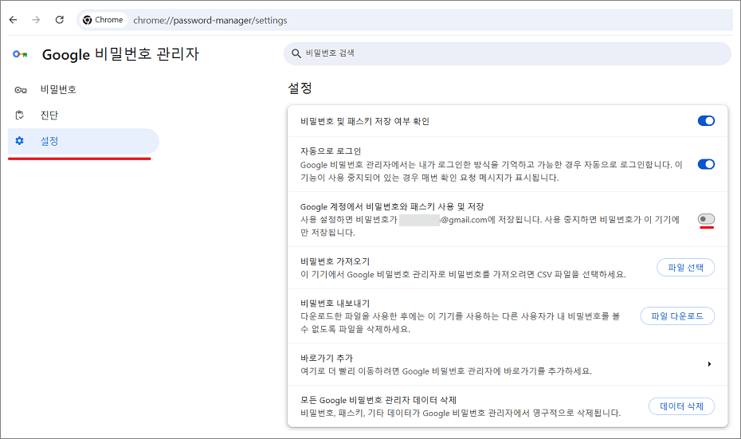Screen dimensions: 741x439
Task: Reload the page with the refresh icon
Action: (60, 20)
